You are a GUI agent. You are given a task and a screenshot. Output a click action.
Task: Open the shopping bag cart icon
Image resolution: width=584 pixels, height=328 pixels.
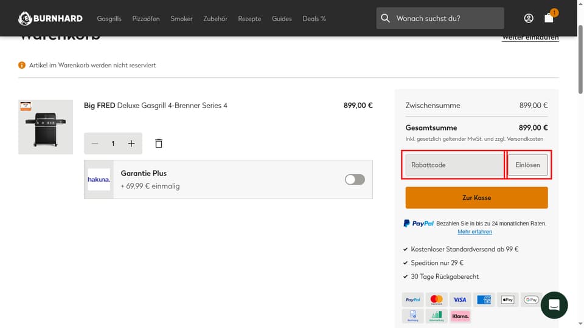point(549,18)
